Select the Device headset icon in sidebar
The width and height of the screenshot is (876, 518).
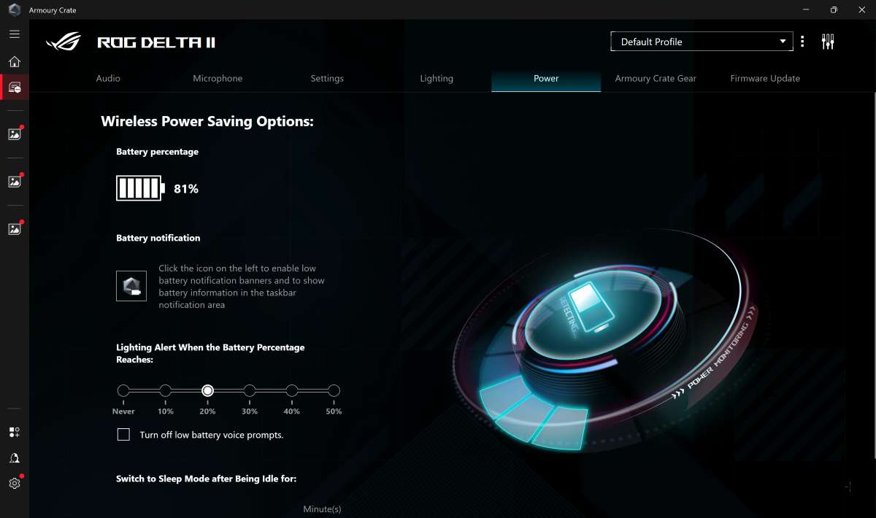click(x=15, y=87)
